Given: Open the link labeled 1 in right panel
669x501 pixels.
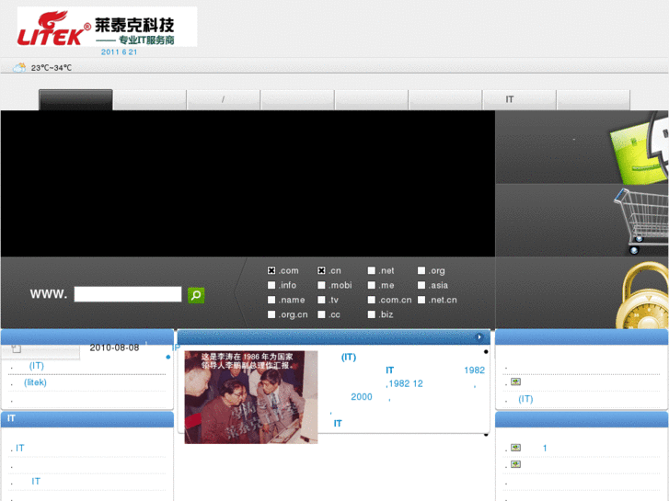Looking at the screenshot, I should (x=545, y=448).
